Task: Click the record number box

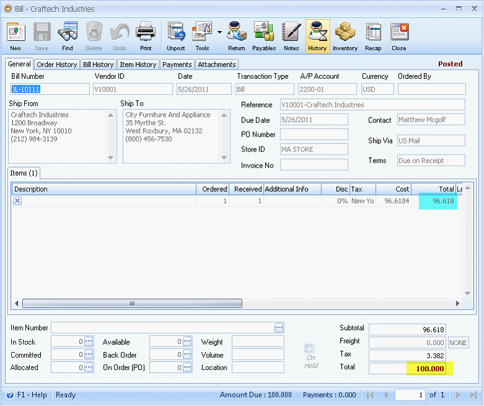Action: [410, 395]
